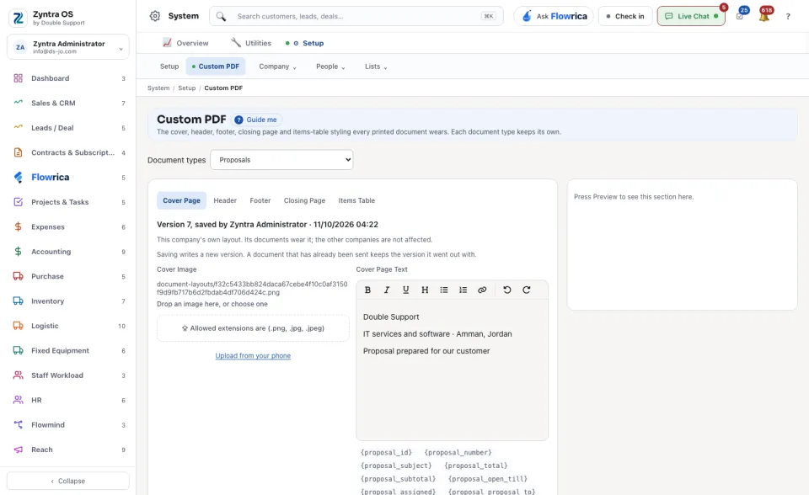Click the Upload from your phone link
809x495 pixels.
(253, 356)
